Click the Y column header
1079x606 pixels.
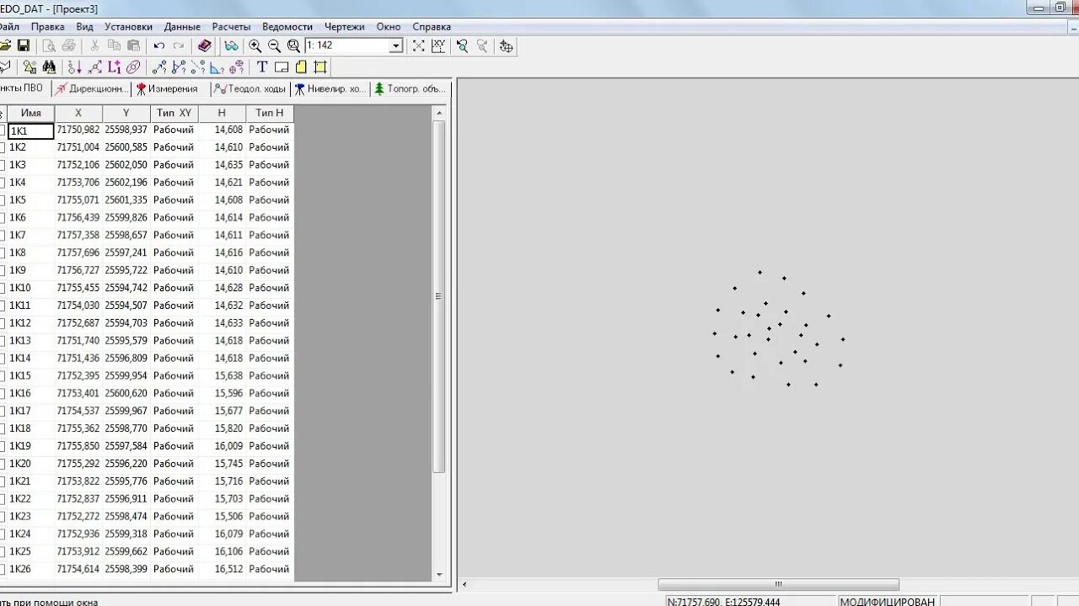coord(126,113)
